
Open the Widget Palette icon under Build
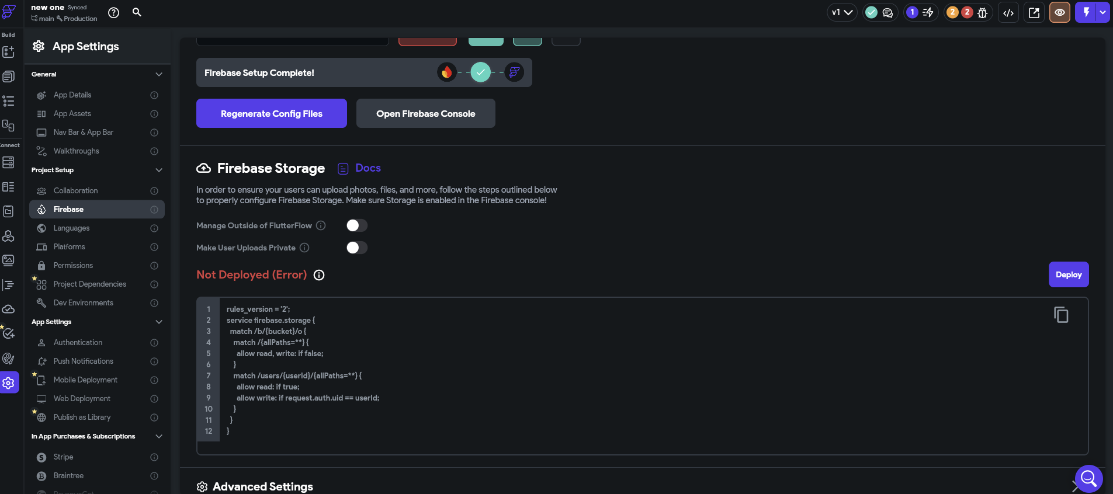coord(8,52)
